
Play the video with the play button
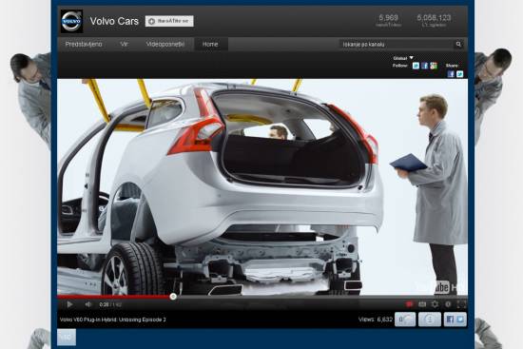tap(69, 304)
